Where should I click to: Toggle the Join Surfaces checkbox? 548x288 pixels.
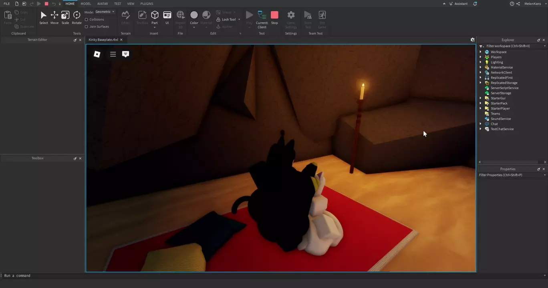pyautogui.click(x=87, y=27)
